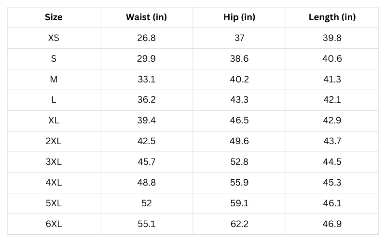Click the XS size cell
Screen dimensions: 386x241
[54, 38]
